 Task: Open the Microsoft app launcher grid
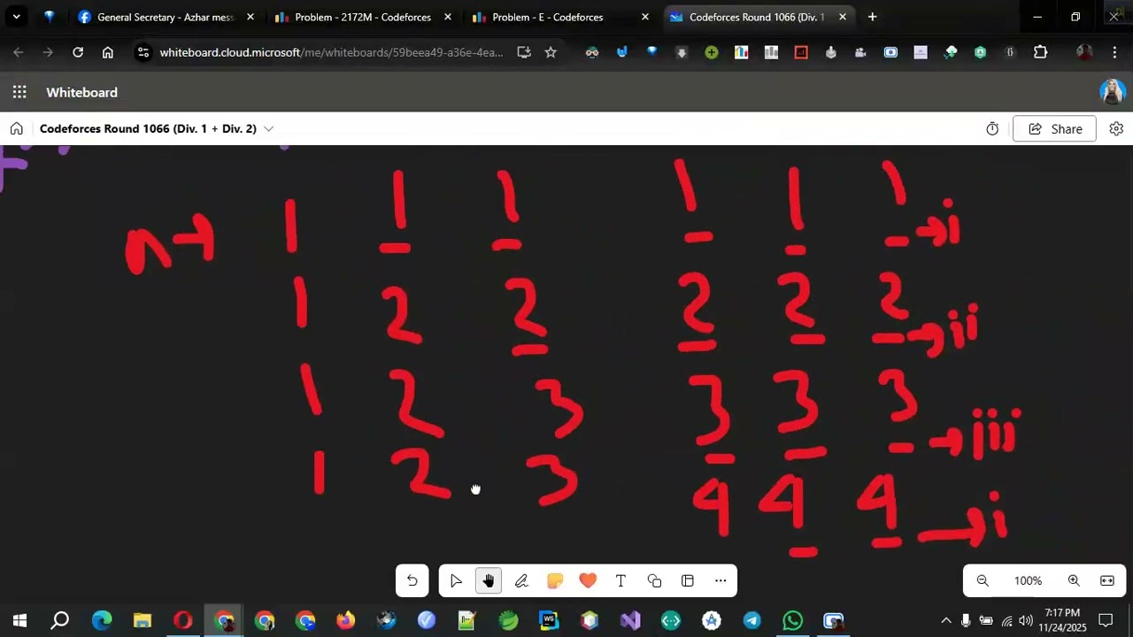pos(19,92)
